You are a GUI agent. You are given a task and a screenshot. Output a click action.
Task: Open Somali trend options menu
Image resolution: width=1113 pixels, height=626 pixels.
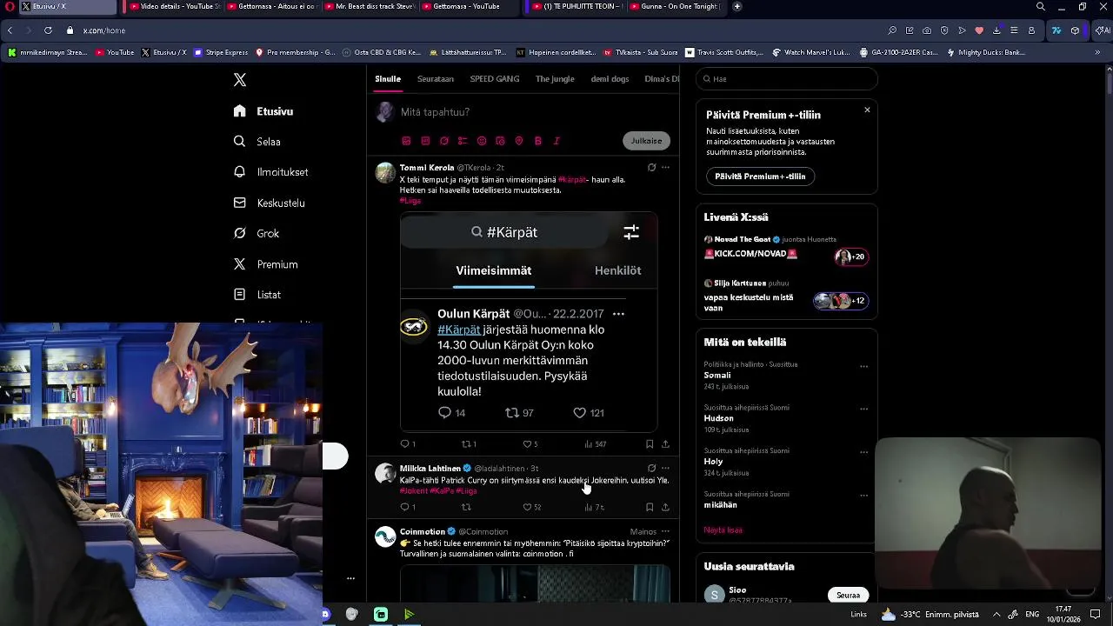tap(863, 366)
